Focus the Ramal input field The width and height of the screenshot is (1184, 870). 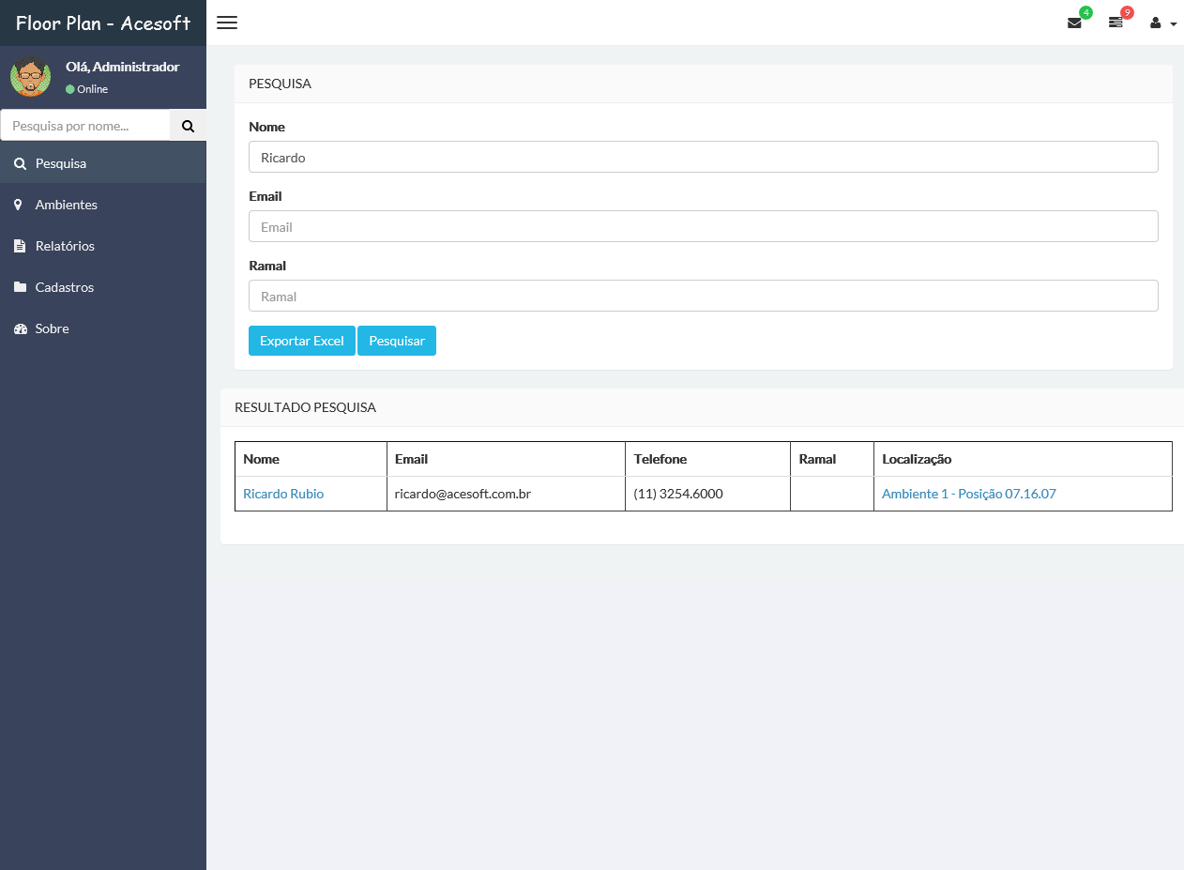tap(704, 297)
